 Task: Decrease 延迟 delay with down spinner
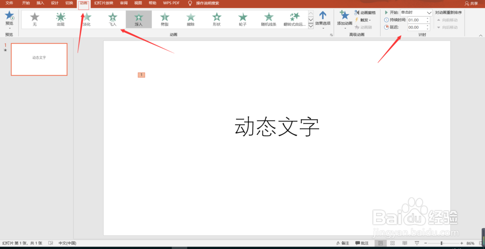427,29
